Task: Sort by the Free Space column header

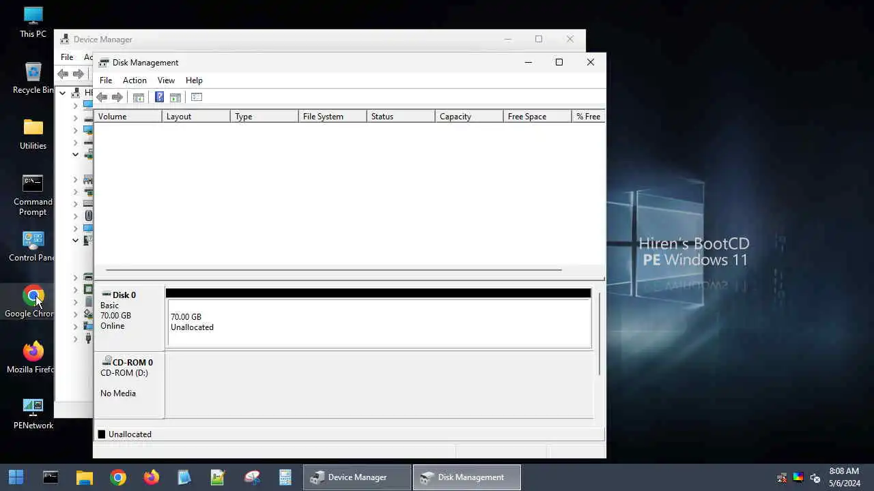Action: pyautogui.click(x=537, y=117)
